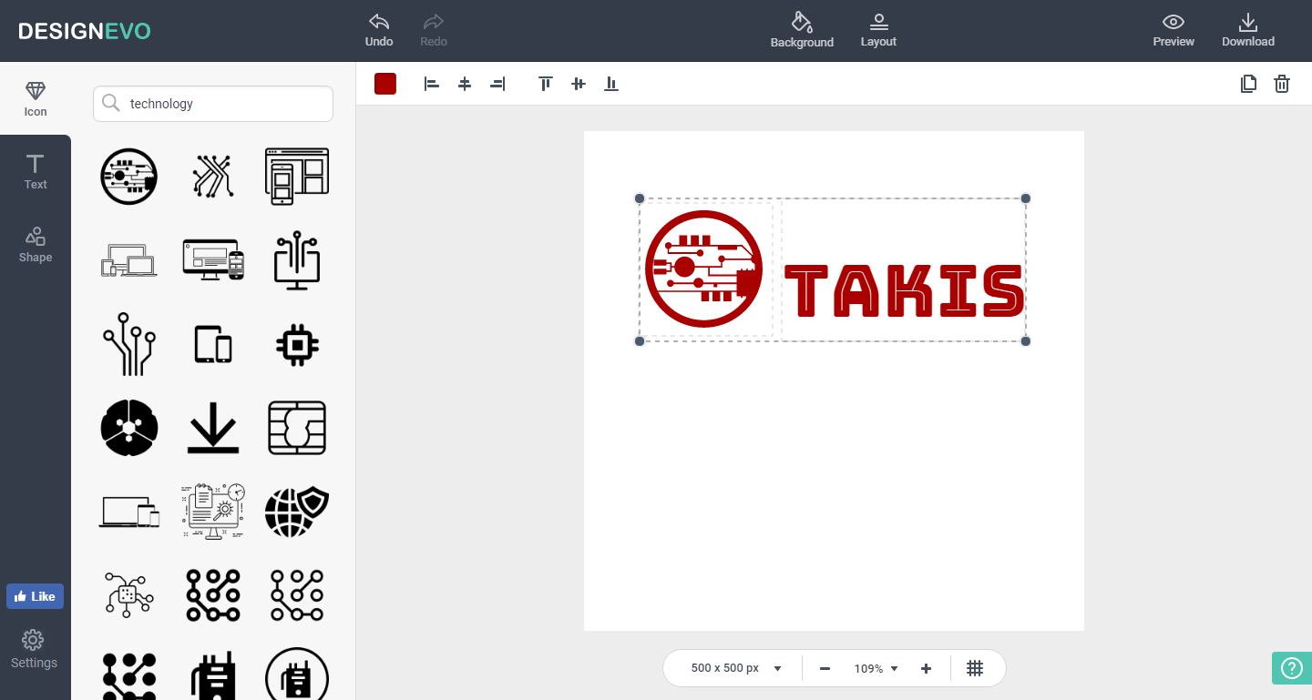
Task: Switch to the Text tab
Action: tap(36, 171)
